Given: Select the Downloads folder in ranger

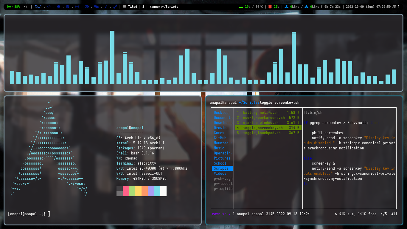Looking at the screenshot, I should [x=223, y=123].
